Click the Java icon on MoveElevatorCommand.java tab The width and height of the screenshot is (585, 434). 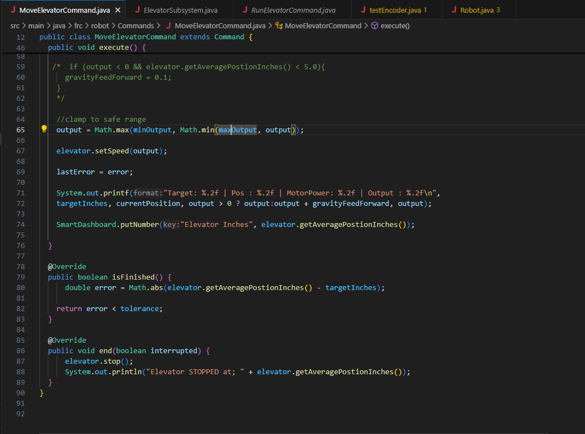click(x=12, y=9)
